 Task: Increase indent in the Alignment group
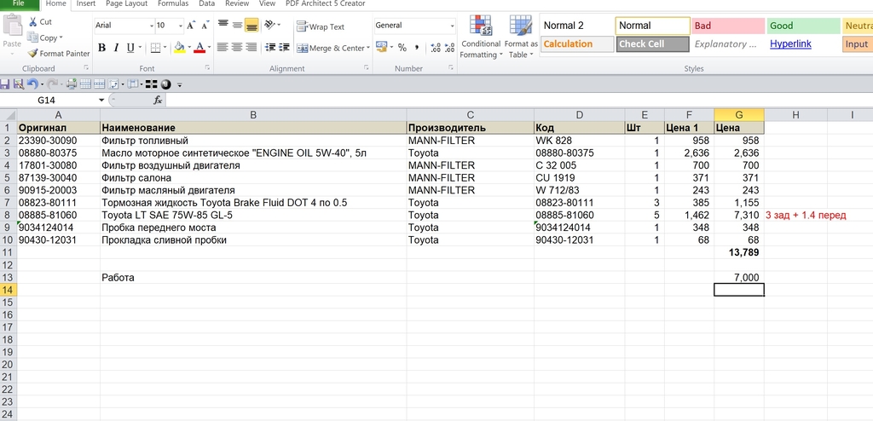click(x=285, y=48)
